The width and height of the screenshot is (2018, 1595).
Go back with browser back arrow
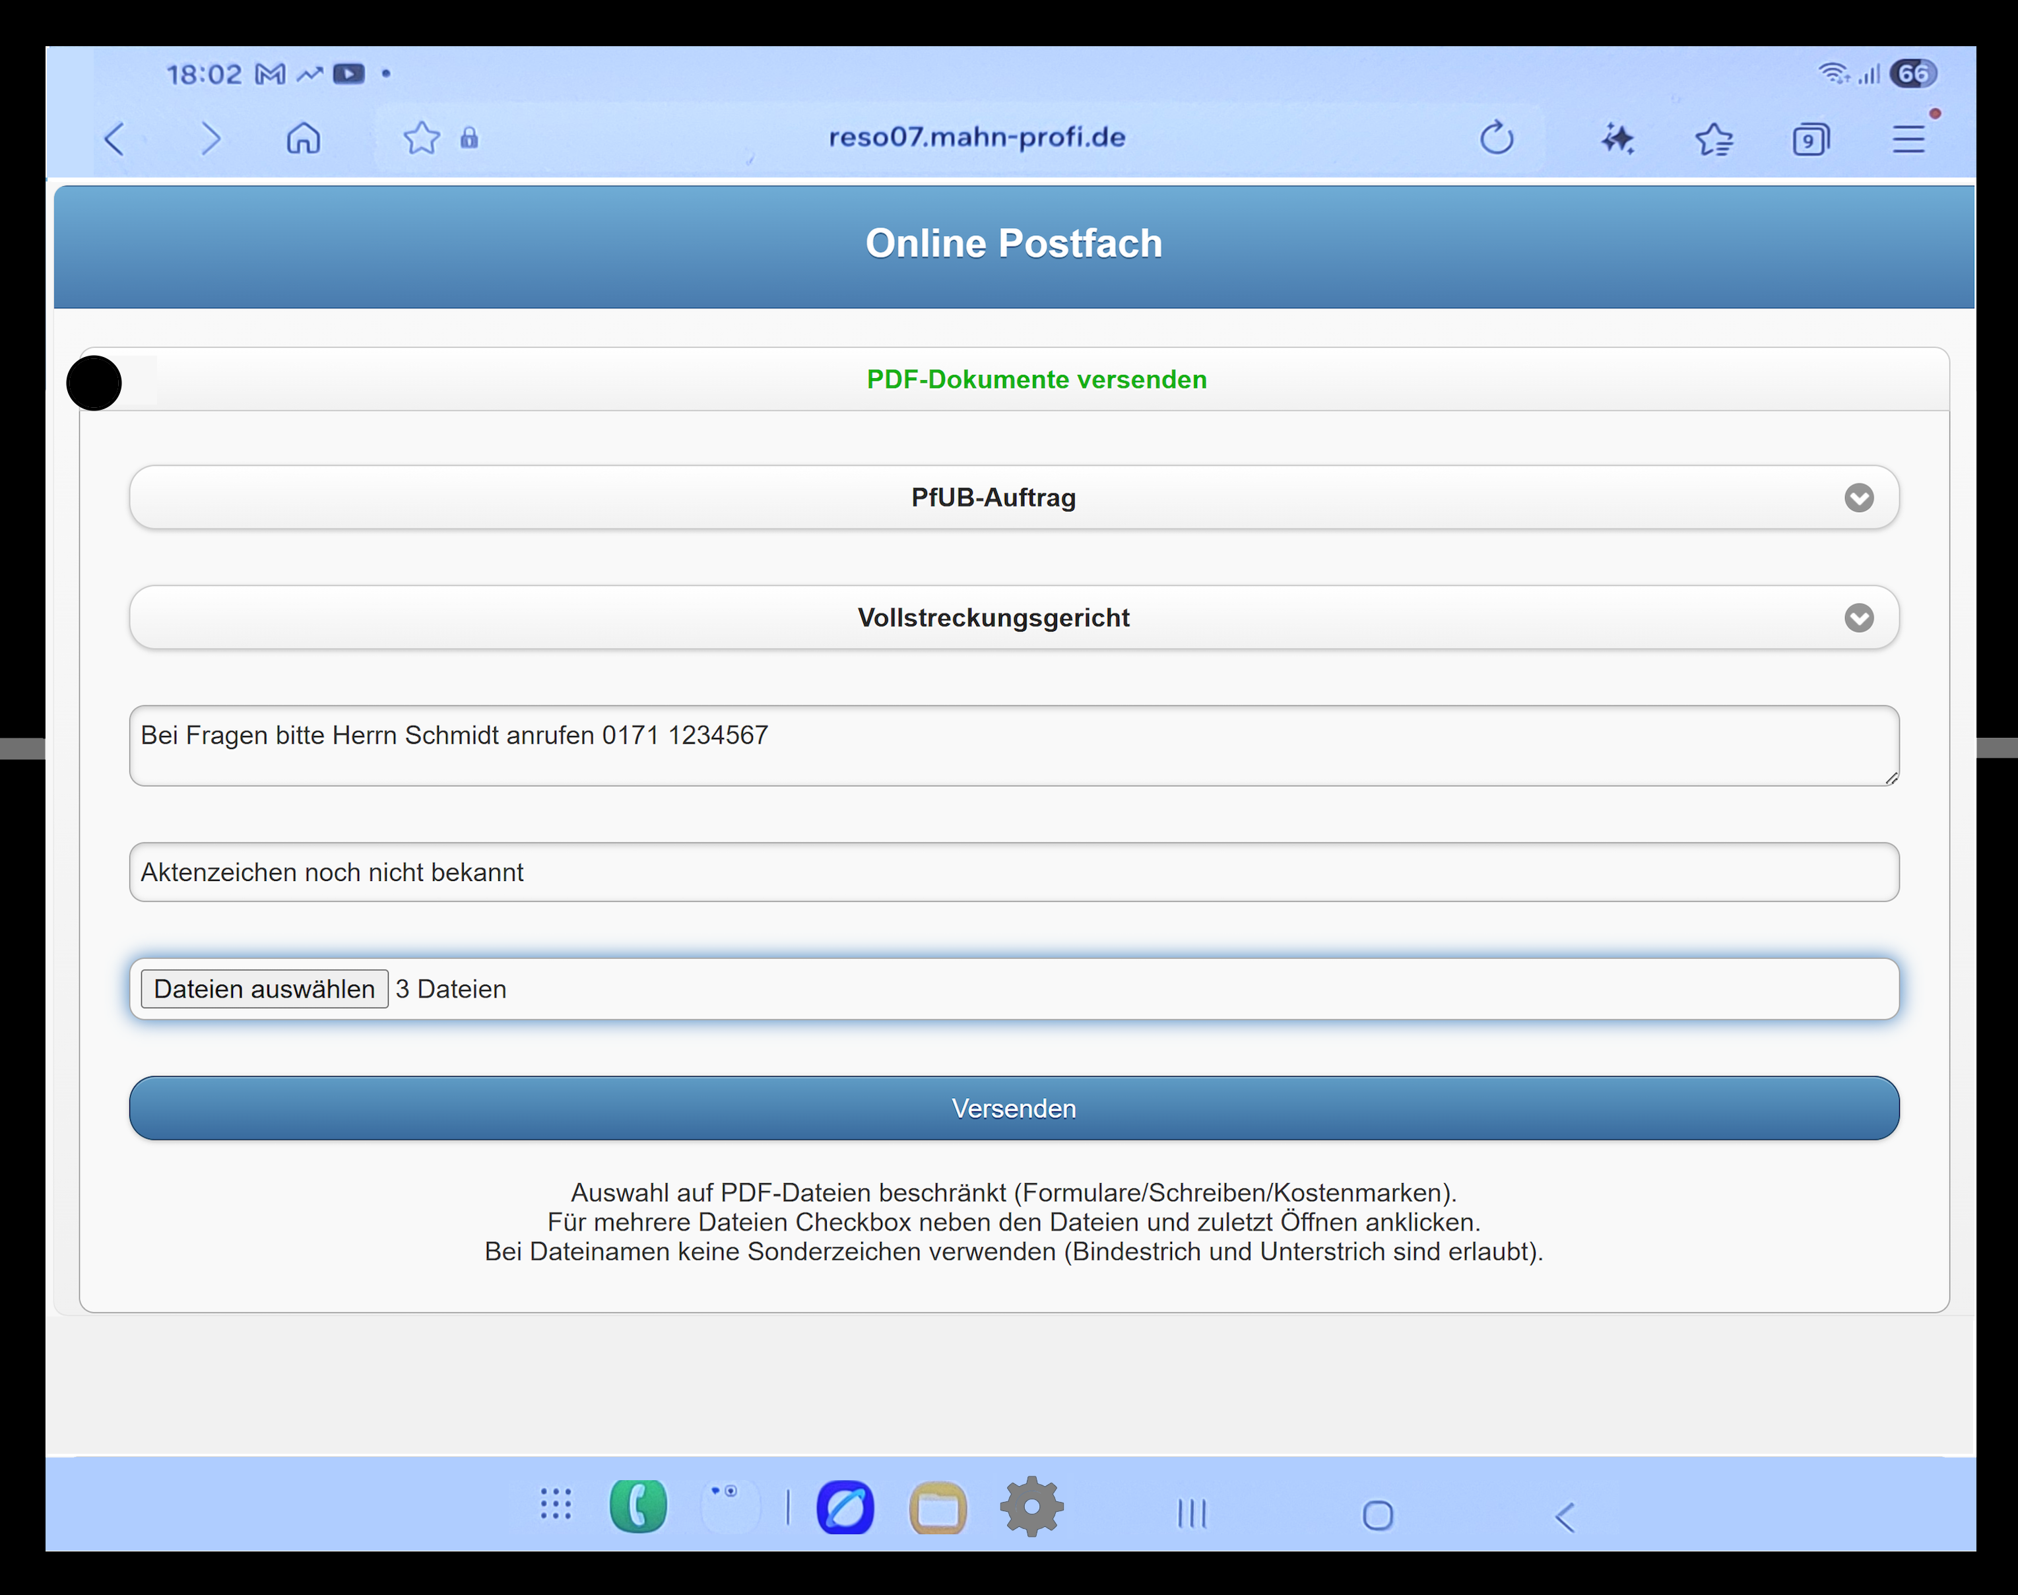pos(115,139)
